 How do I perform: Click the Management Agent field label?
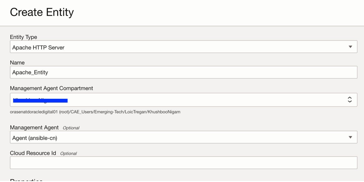pos(34,128)
